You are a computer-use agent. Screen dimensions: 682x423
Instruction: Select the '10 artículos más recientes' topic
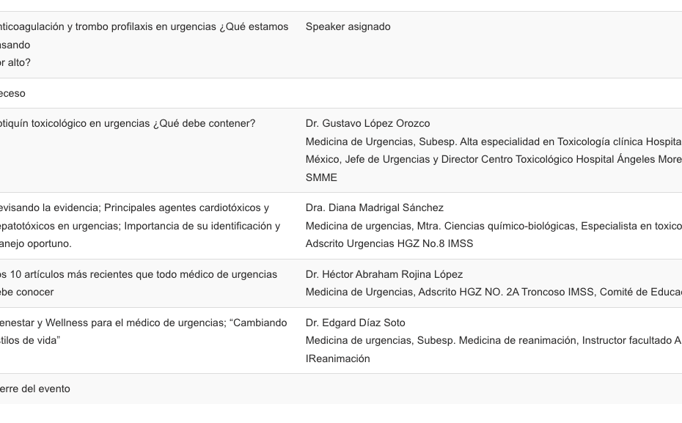click(139, 283)
